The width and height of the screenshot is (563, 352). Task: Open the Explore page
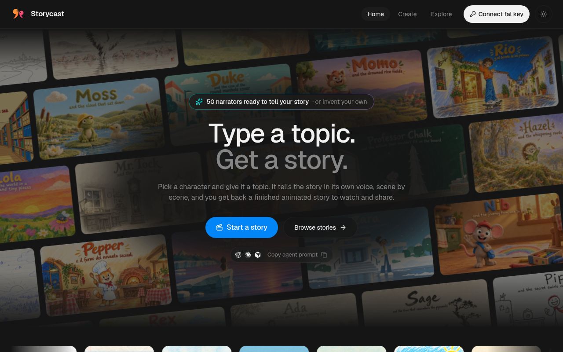pyautogui.click(x=441, y=14)
